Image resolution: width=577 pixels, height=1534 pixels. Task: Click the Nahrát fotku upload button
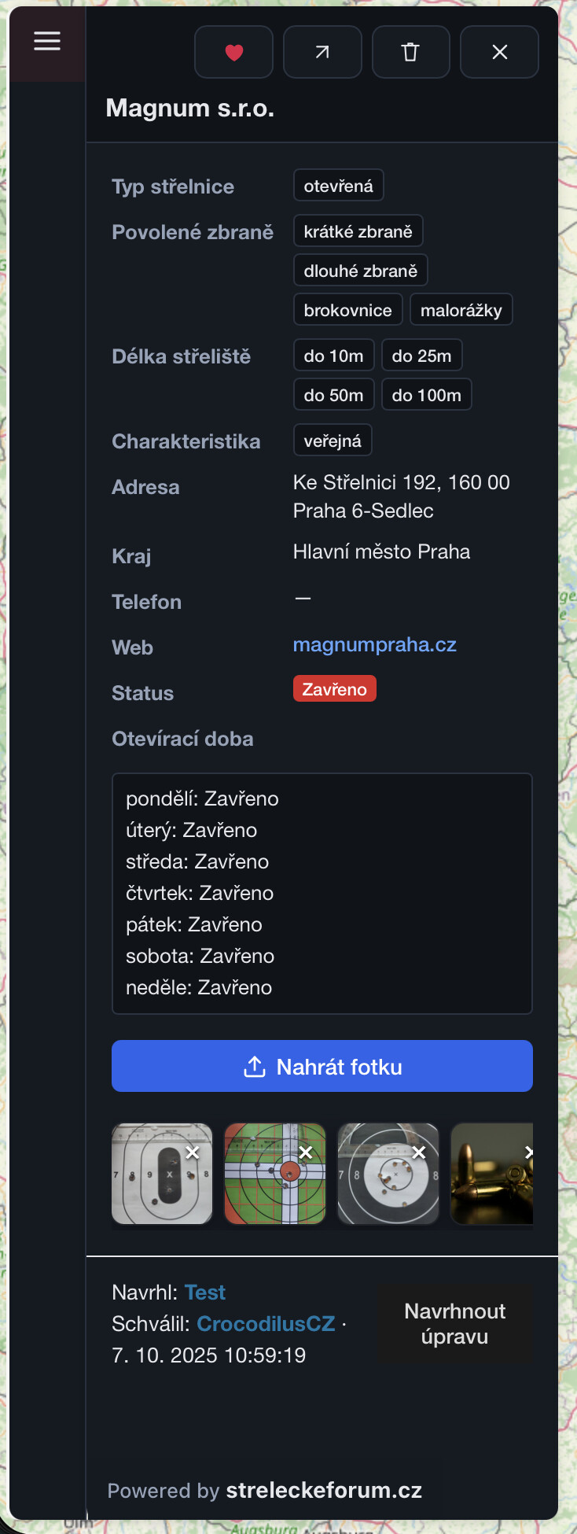(322, 1066)
